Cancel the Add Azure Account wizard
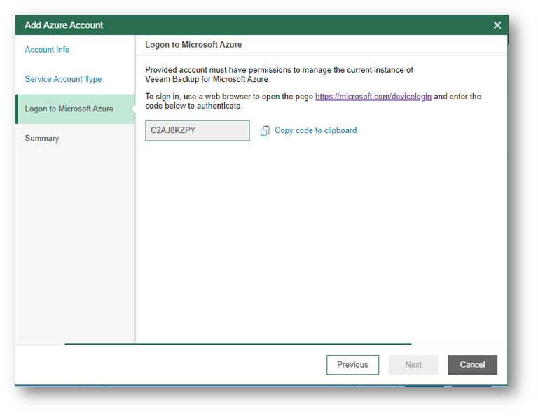Viewport: 538px width, 416px height. [472, 365]
